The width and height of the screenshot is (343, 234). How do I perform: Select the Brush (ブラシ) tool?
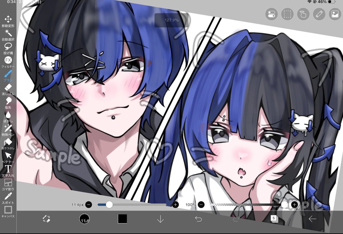pos(8,74)
